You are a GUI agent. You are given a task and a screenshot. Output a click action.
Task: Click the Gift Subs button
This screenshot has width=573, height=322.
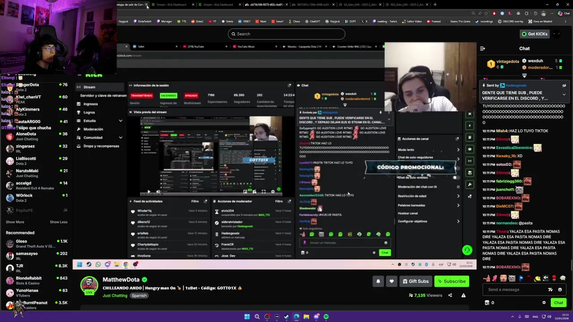pos(416,281)
